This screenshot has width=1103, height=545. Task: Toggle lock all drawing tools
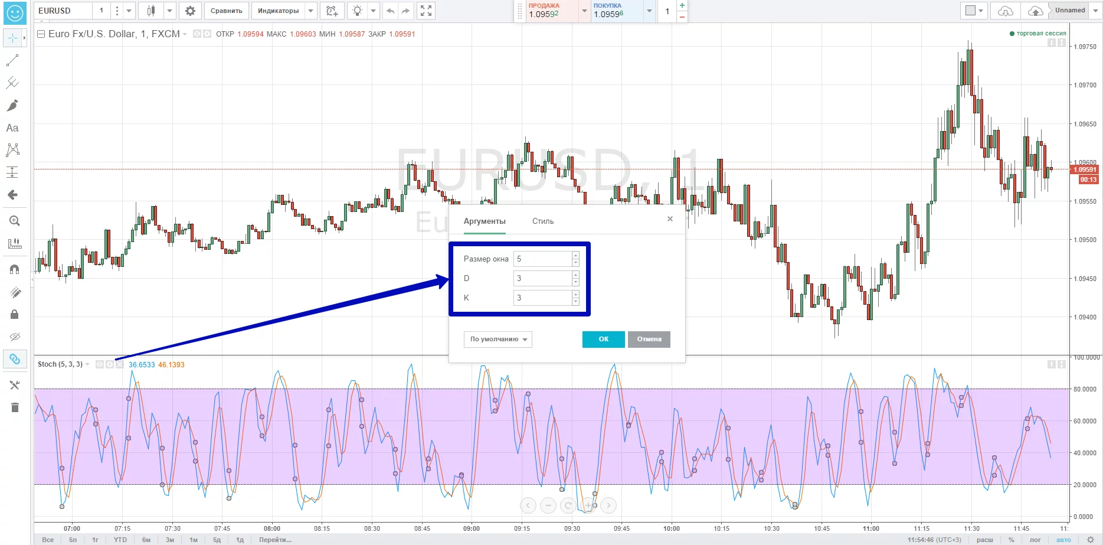coord(14,314)
